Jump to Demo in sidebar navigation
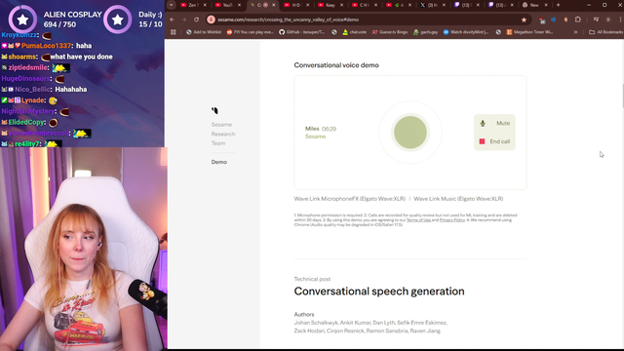 tap(219, 162)
